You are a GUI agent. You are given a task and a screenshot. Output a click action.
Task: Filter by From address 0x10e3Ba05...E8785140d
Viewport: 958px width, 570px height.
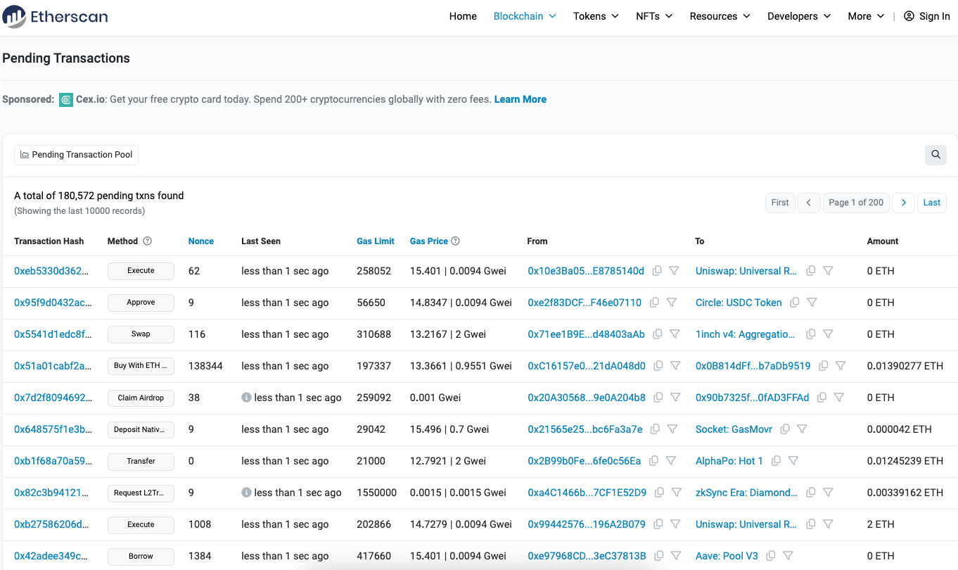click(674, 271)
